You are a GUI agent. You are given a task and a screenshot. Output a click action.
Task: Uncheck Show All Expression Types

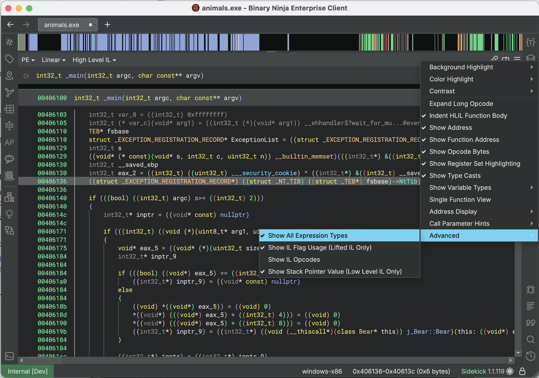[x=339, y=236]
